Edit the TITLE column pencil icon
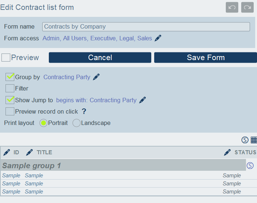Viewport: 257px width, 203px height. point(29,152)
